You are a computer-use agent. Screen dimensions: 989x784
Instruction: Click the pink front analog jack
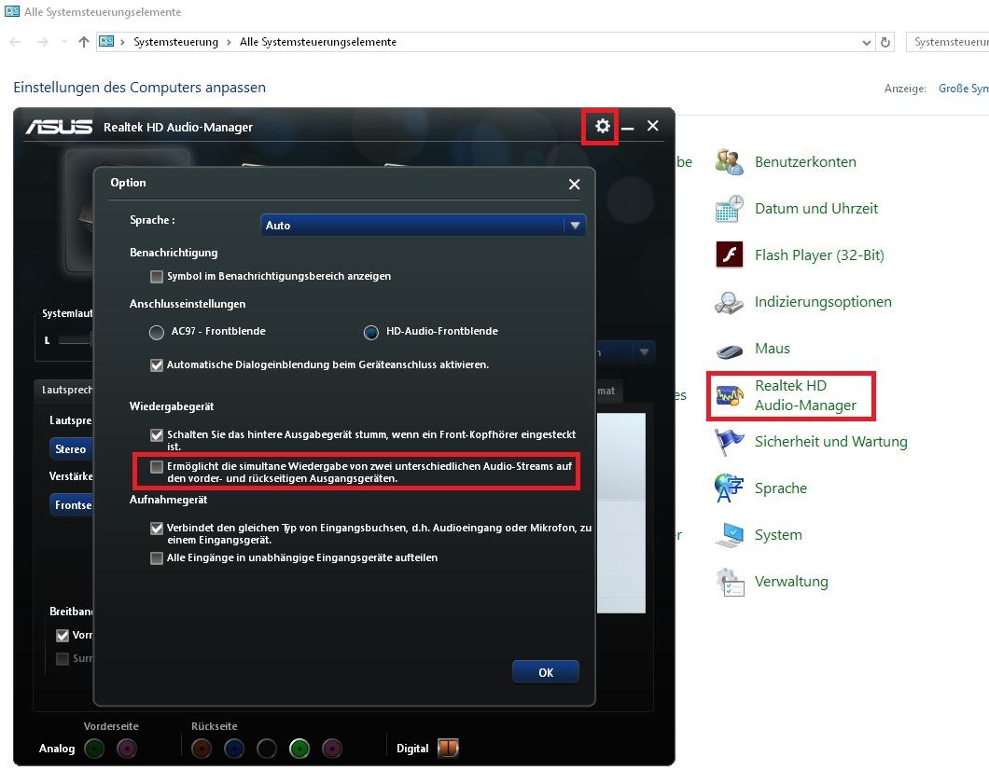click(x=127, y=749)
